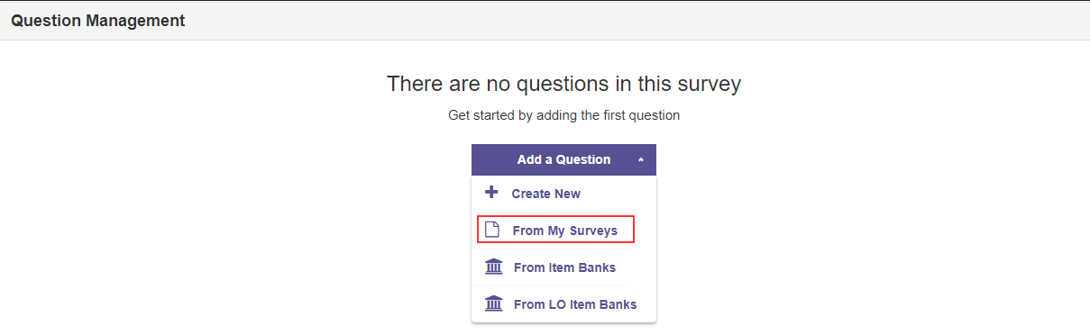Click the 'There are no questions' heading
Viewport: 1090px width, 335px height.
coord(563,84)
